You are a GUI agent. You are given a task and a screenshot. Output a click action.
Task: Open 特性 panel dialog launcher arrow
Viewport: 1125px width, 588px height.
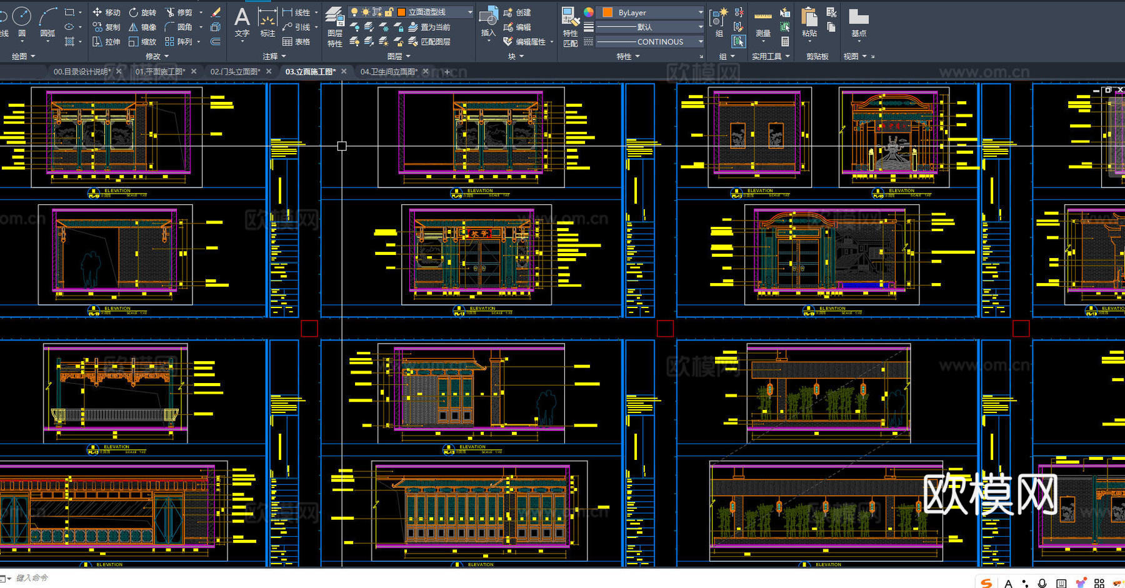click(701, 56)
